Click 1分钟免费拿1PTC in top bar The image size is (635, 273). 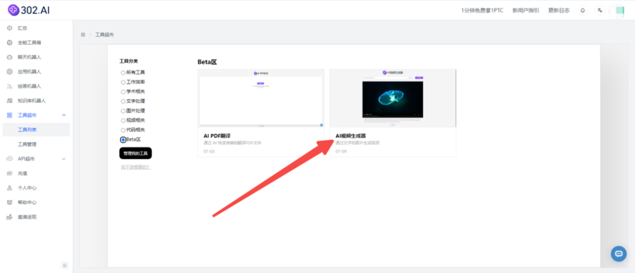coord(482,11)
